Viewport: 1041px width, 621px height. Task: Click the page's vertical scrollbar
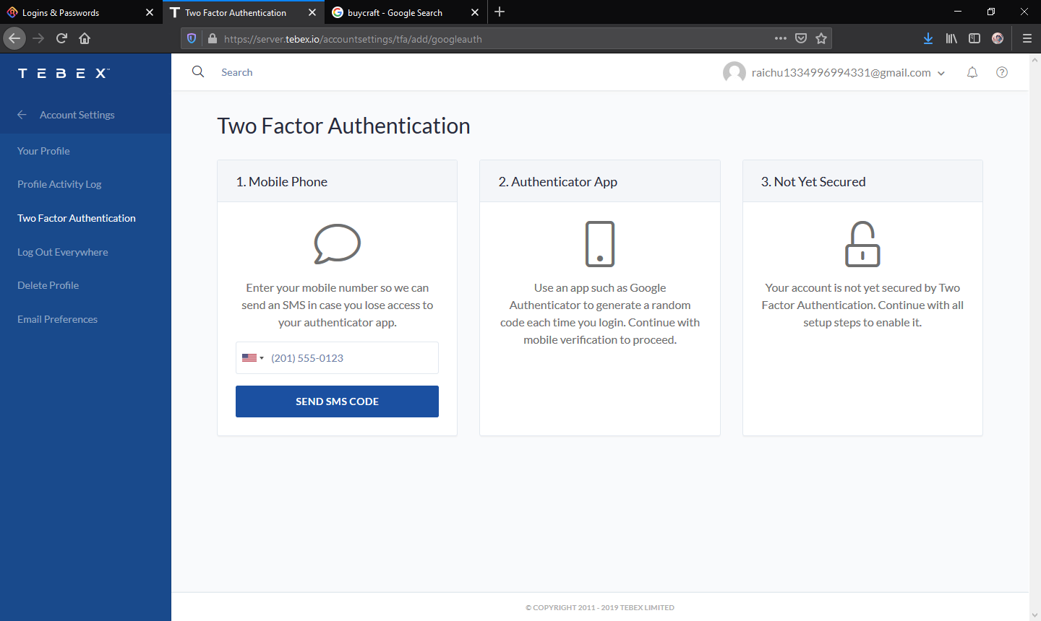tap(1034, 337)
